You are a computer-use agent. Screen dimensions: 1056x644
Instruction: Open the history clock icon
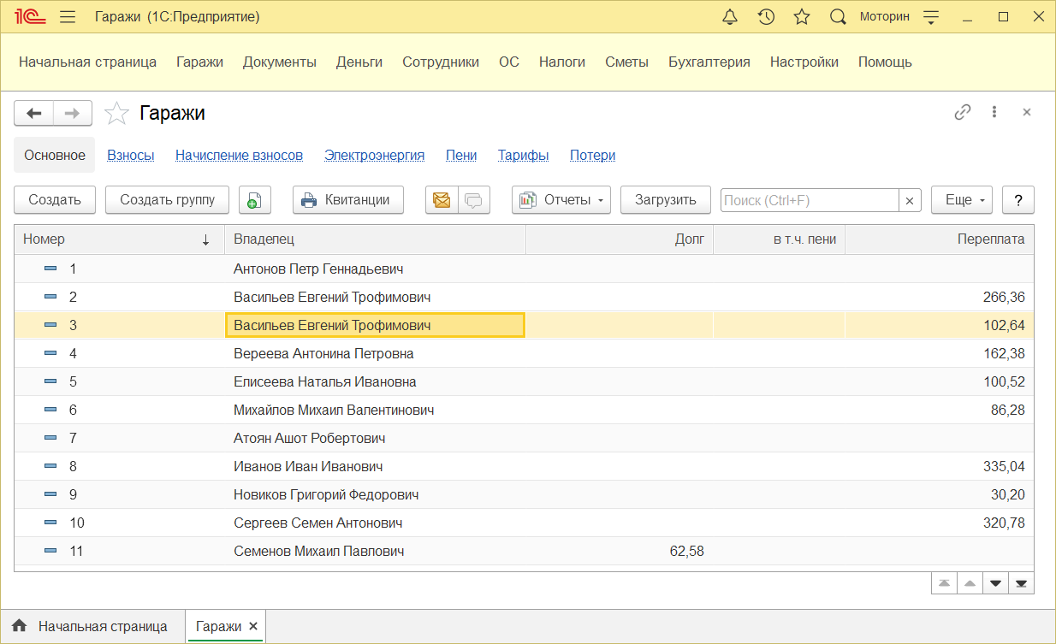click(766, 17)
